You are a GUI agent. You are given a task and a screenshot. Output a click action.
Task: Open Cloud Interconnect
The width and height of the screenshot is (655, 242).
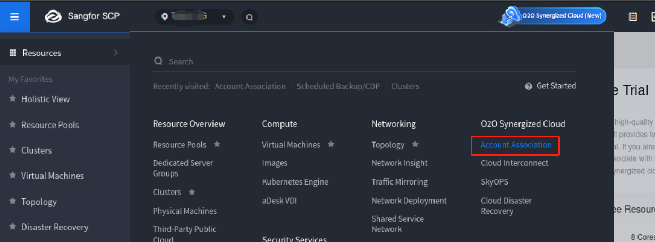(514, 163)
